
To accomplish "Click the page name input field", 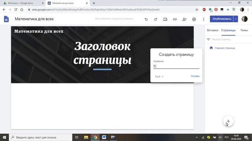I will pos(176,66).
